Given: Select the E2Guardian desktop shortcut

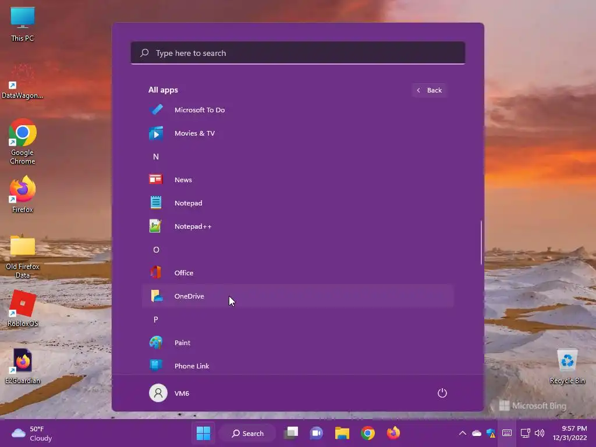Looking at the screenshot, I should pyautogui.click(x=23, y=367).
